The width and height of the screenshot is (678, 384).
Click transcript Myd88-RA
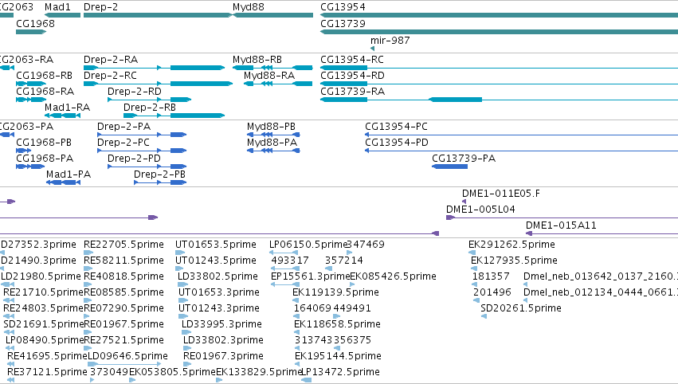(278, 84)
